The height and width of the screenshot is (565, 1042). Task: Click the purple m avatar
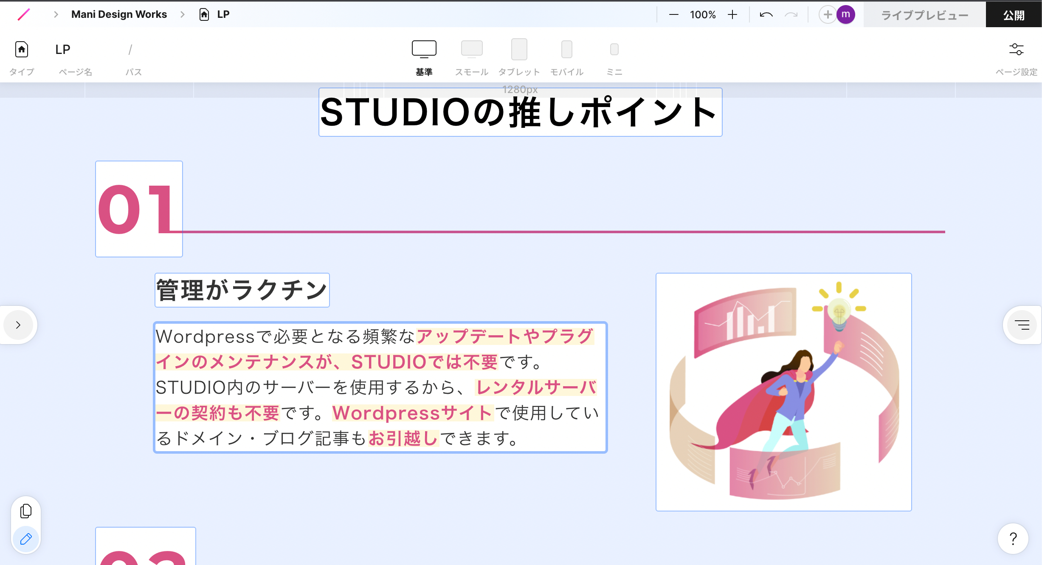[x=846, y=14]
